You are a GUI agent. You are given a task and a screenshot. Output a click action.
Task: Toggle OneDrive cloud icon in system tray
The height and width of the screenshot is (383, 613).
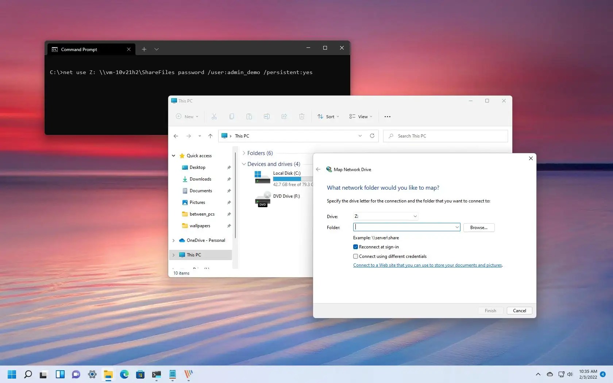(x=550, y=374)
